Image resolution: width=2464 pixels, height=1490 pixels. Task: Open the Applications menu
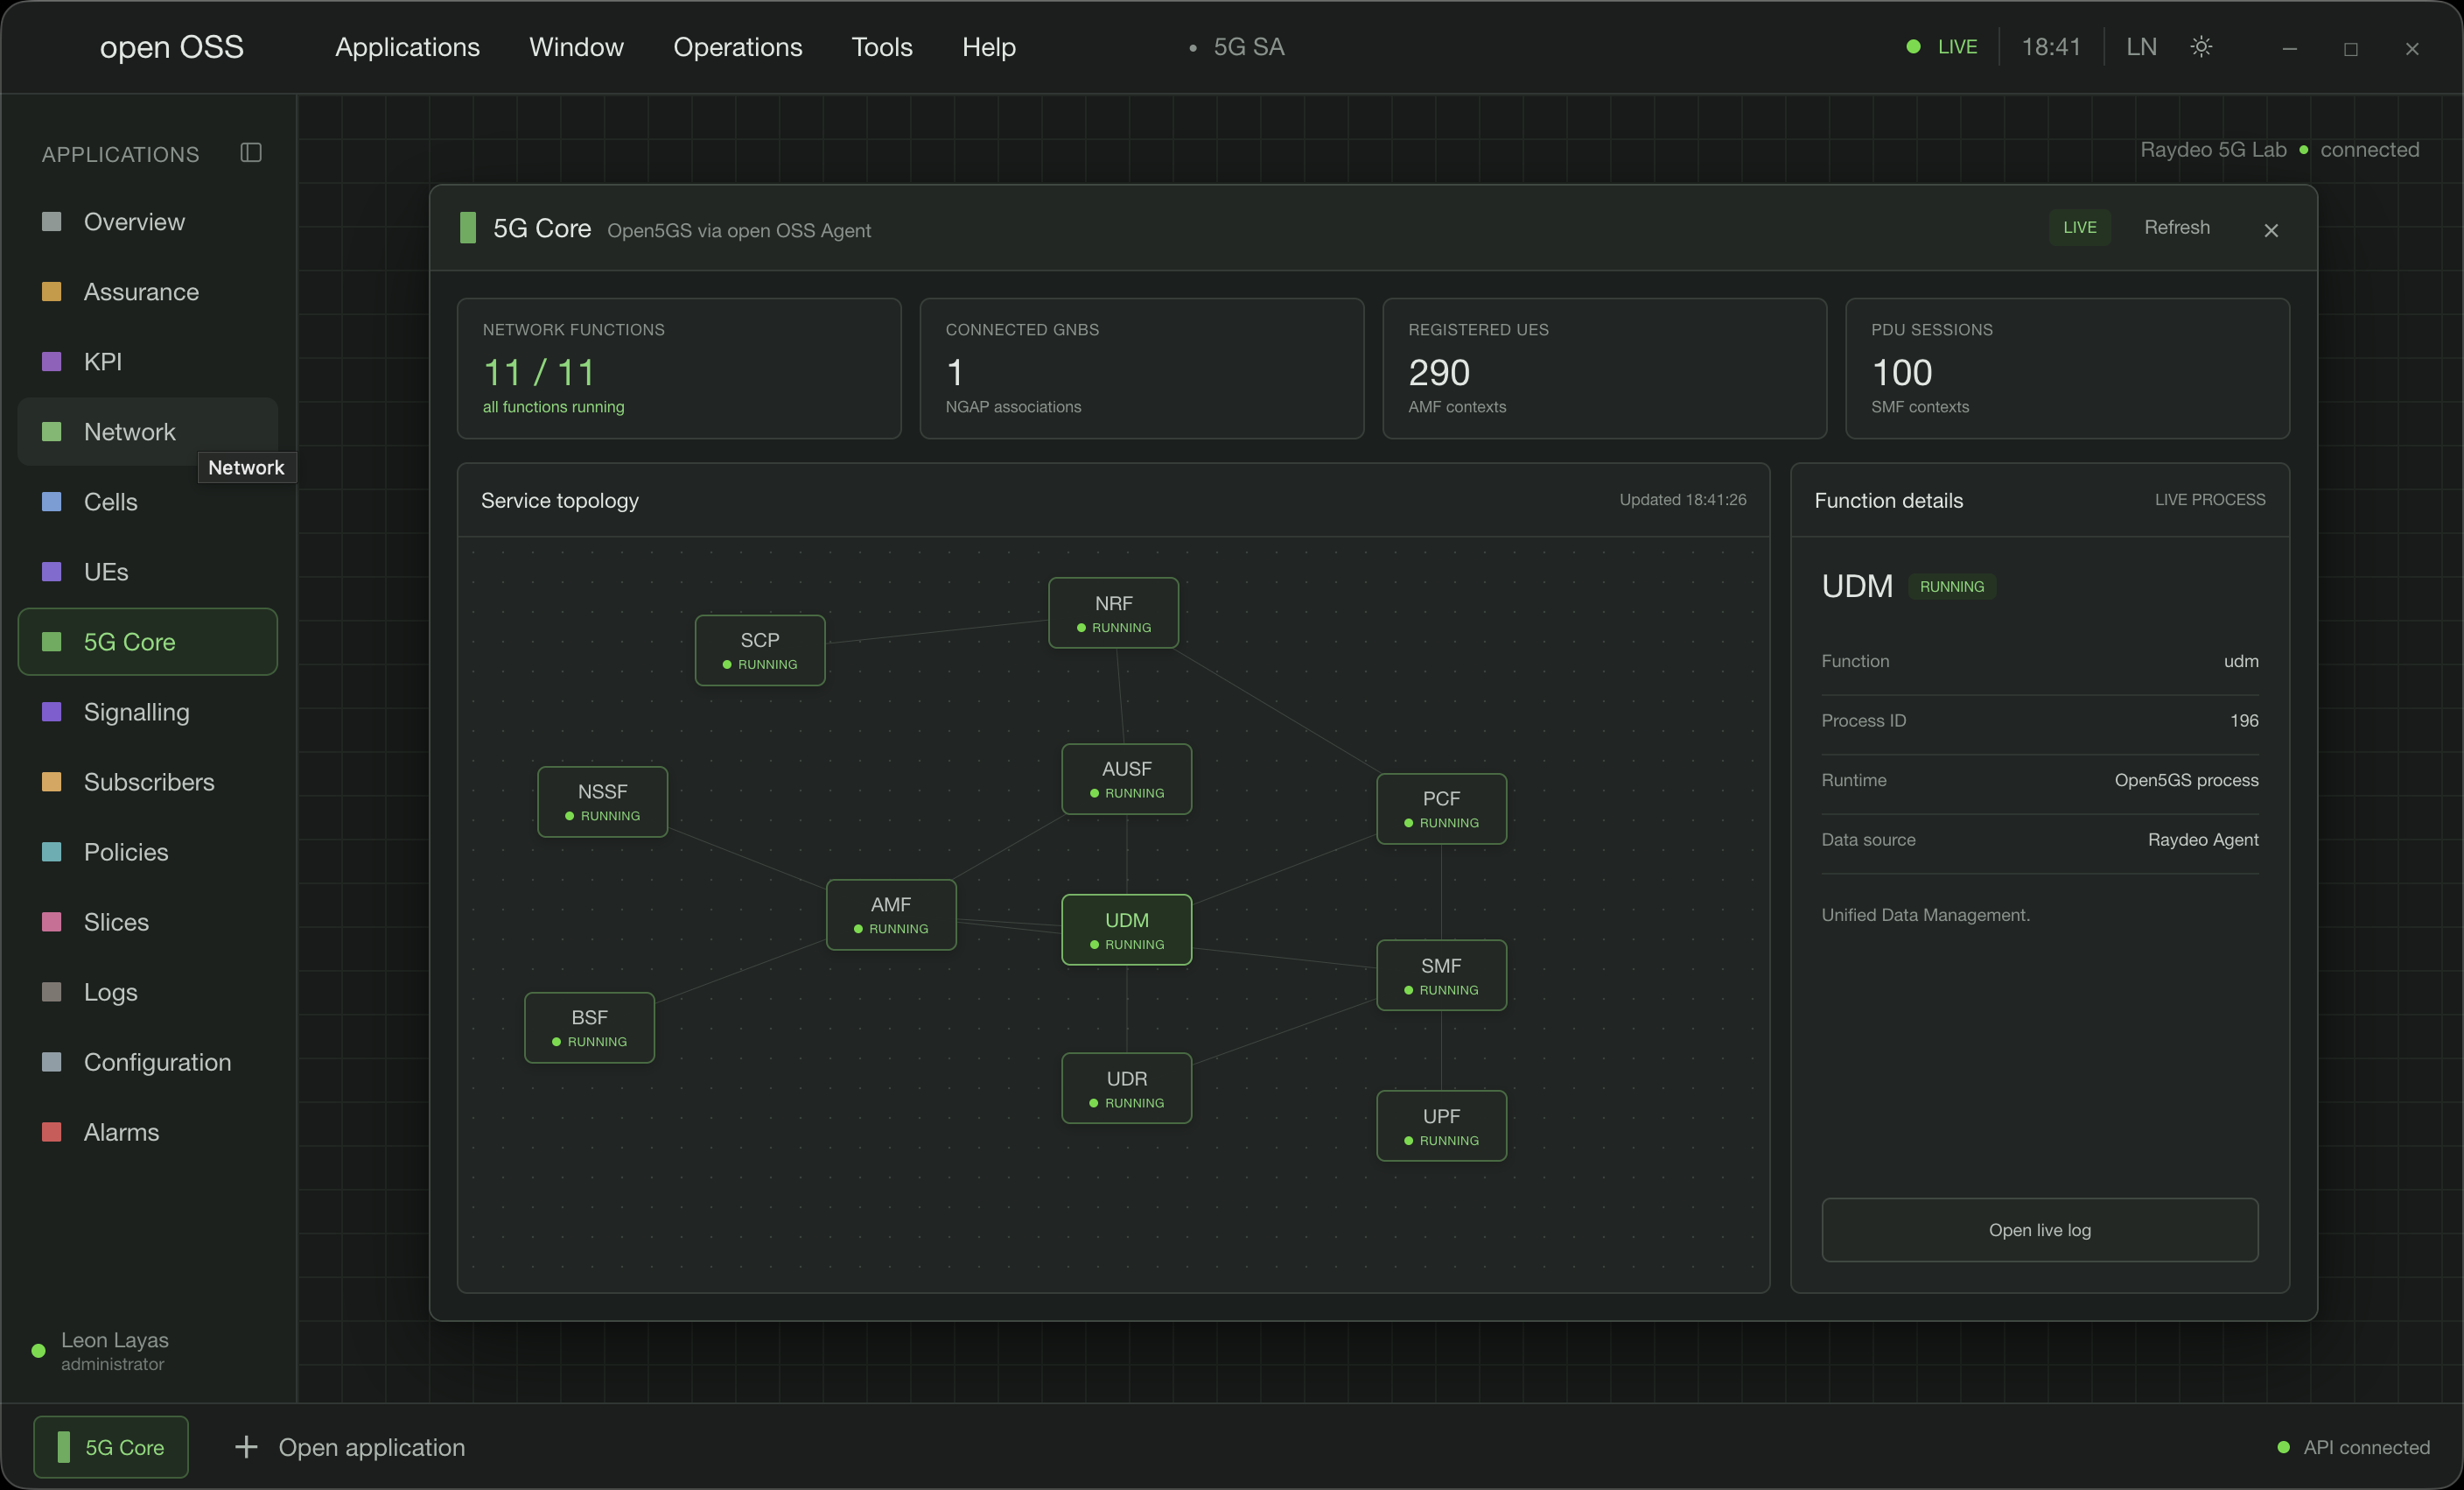pyautogui.click(x=407, y=47)
